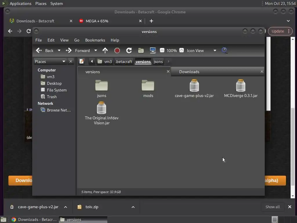The image size is (297, 223).
Task: Switch to MEGA 65% Chrome tab
Action: [x=97, y=21]
